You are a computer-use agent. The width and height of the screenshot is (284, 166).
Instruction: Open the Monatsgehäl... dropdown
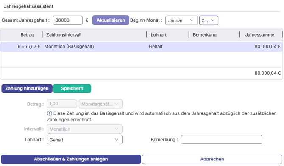click(x=100, y=104)
